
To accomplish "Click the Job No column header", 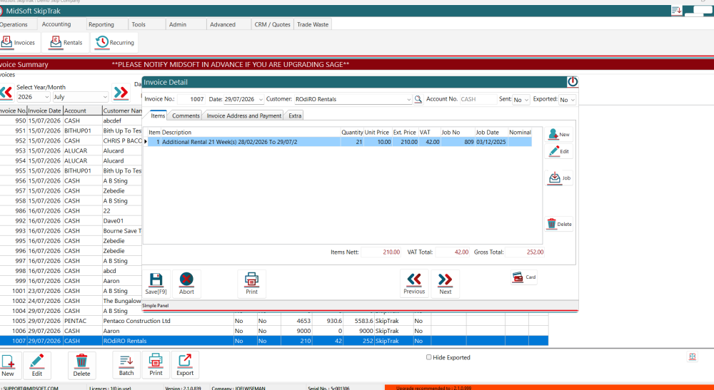I will pos(458,133).
